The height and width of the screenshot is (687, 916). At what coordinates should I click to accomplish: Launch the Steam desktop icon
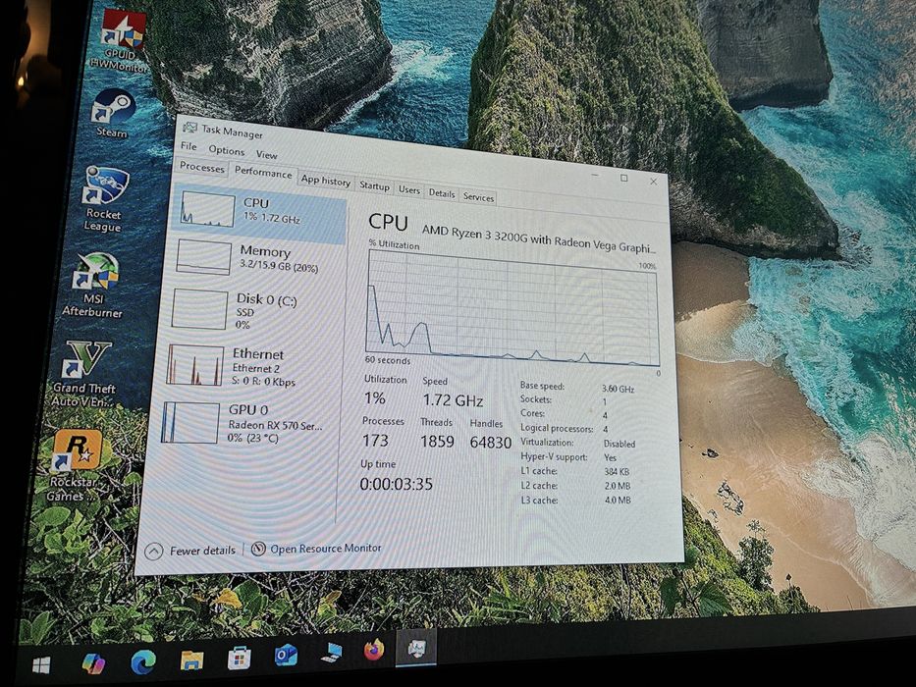[x=113, y=113]
